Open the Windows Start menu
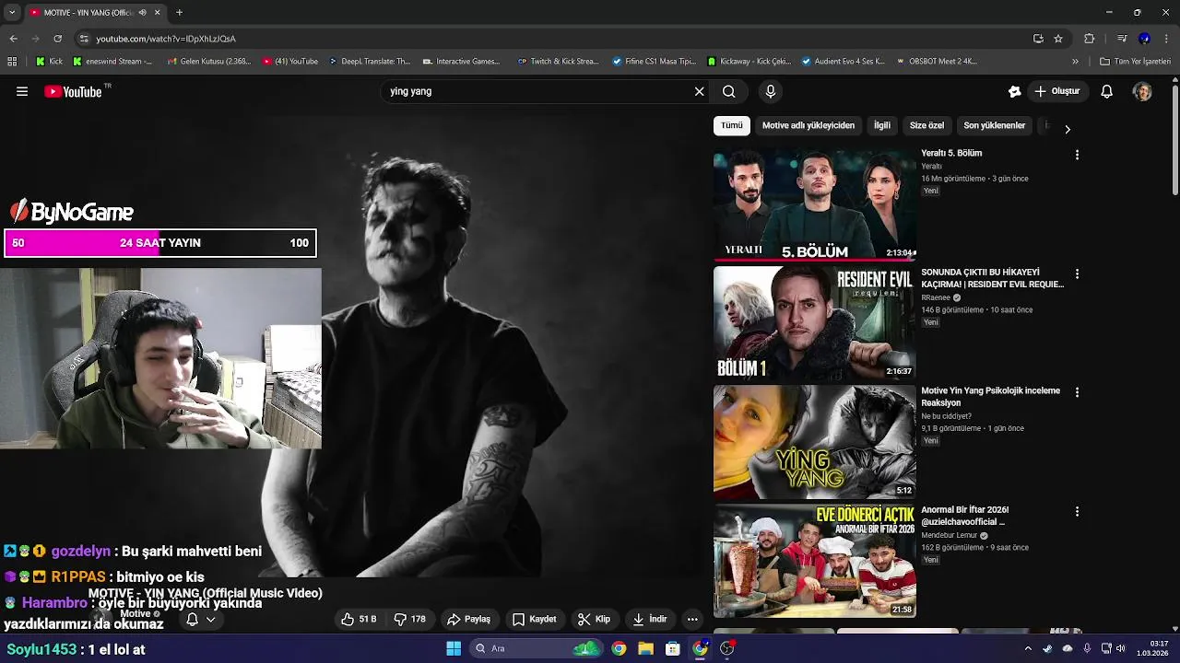1180x663 pixels. click(x=454, y=648)
